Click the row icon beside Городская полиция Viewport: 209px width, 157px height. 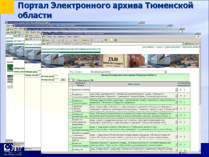70,108
